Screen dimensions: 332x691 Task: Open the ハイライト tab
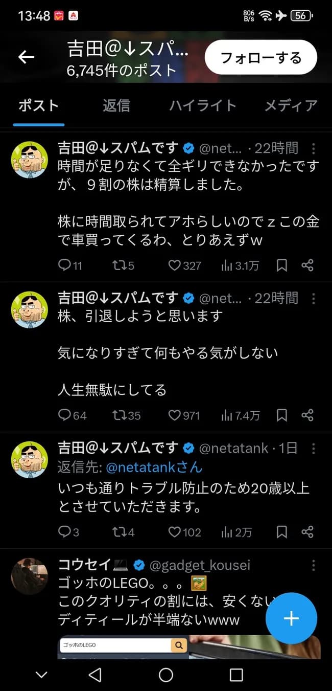[202, 105]
